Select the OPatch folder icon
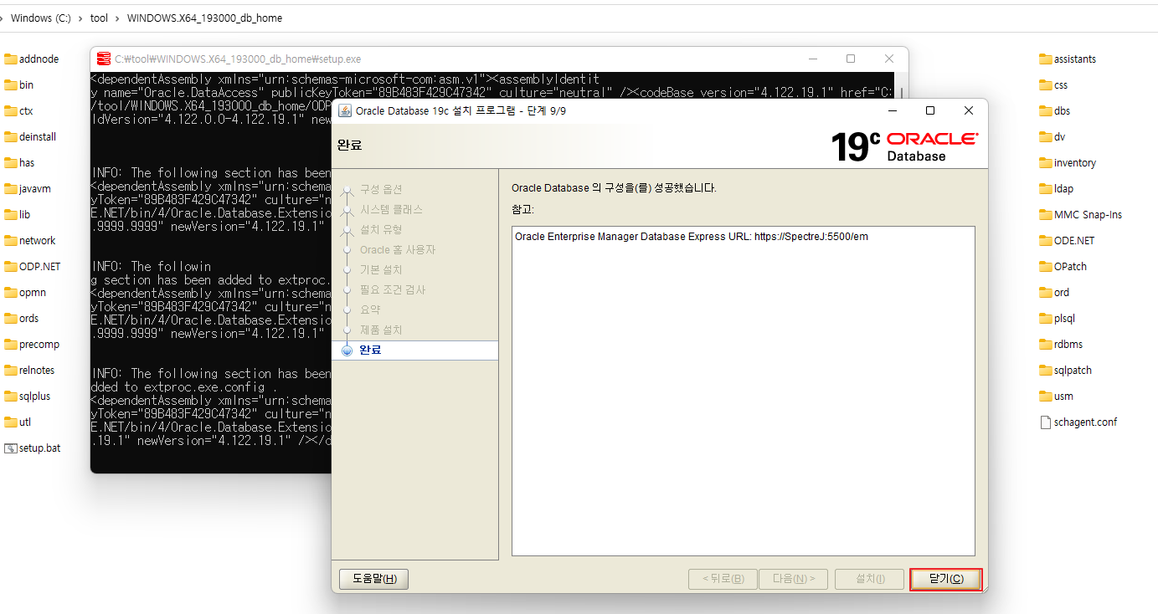 (x=1046, y=267)
